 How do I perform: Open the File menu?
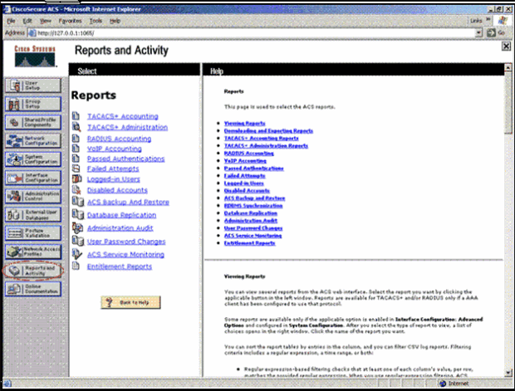tap(11, 21)
